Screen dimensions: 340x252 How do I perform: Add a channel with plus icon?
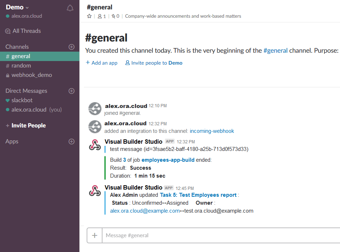point(71,47)
